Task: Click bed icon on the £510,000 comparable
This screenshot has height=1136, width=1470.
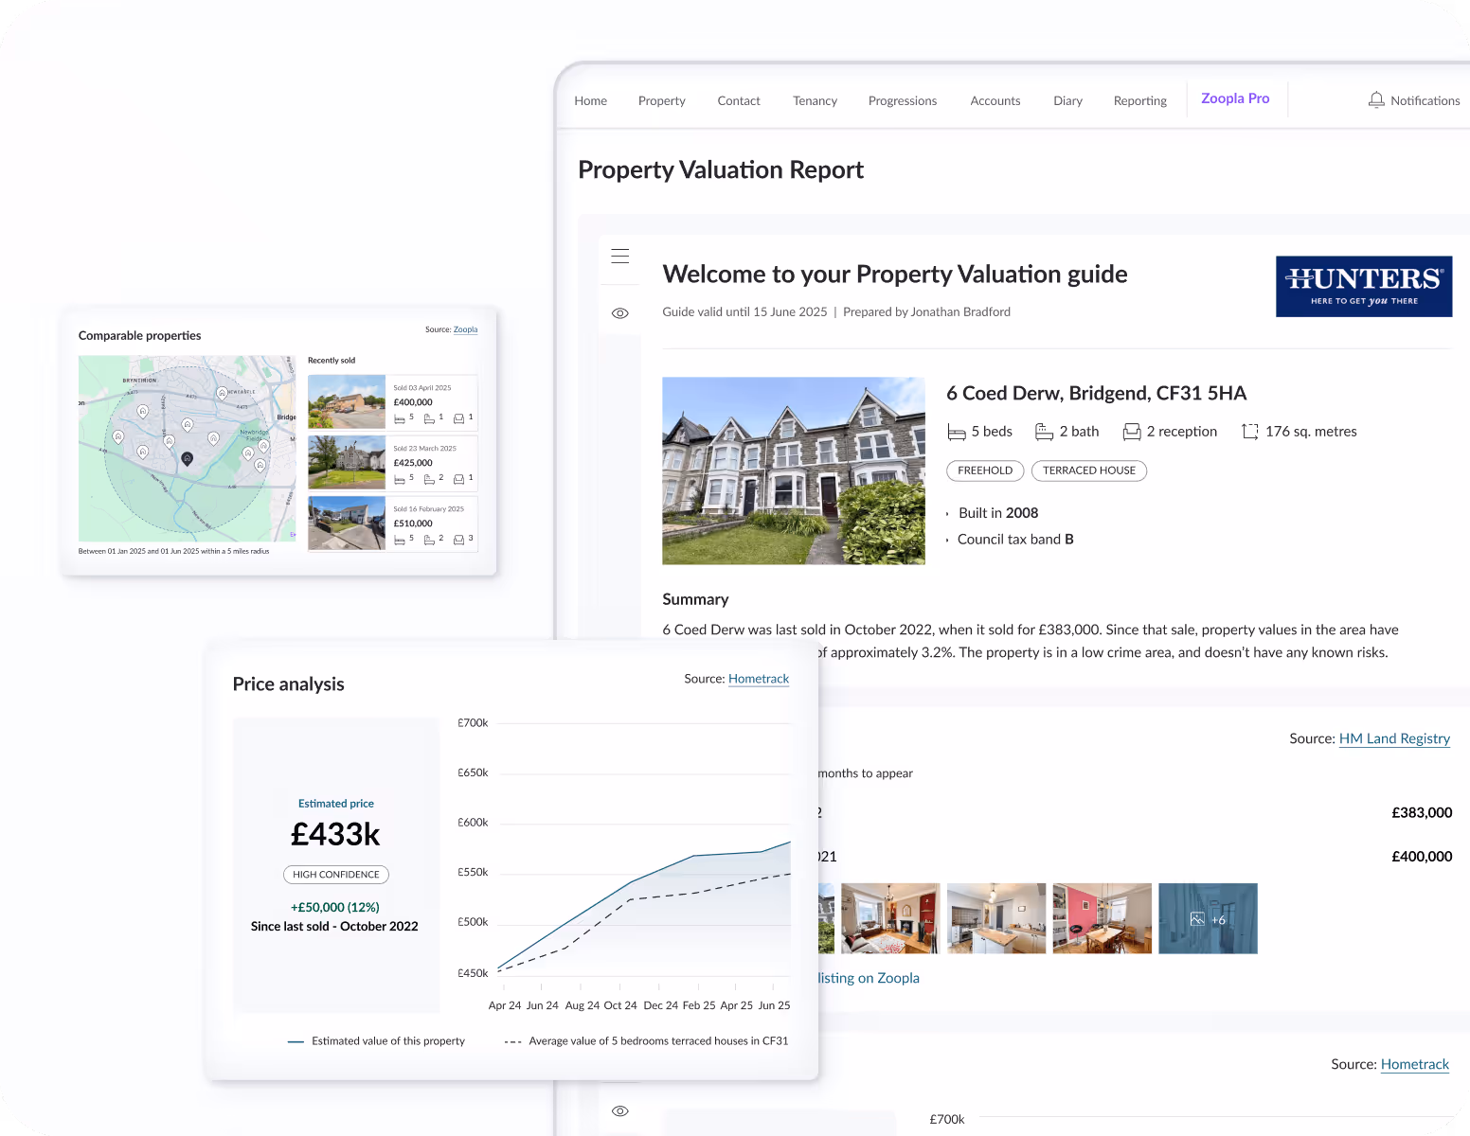Action: point(400,540)
